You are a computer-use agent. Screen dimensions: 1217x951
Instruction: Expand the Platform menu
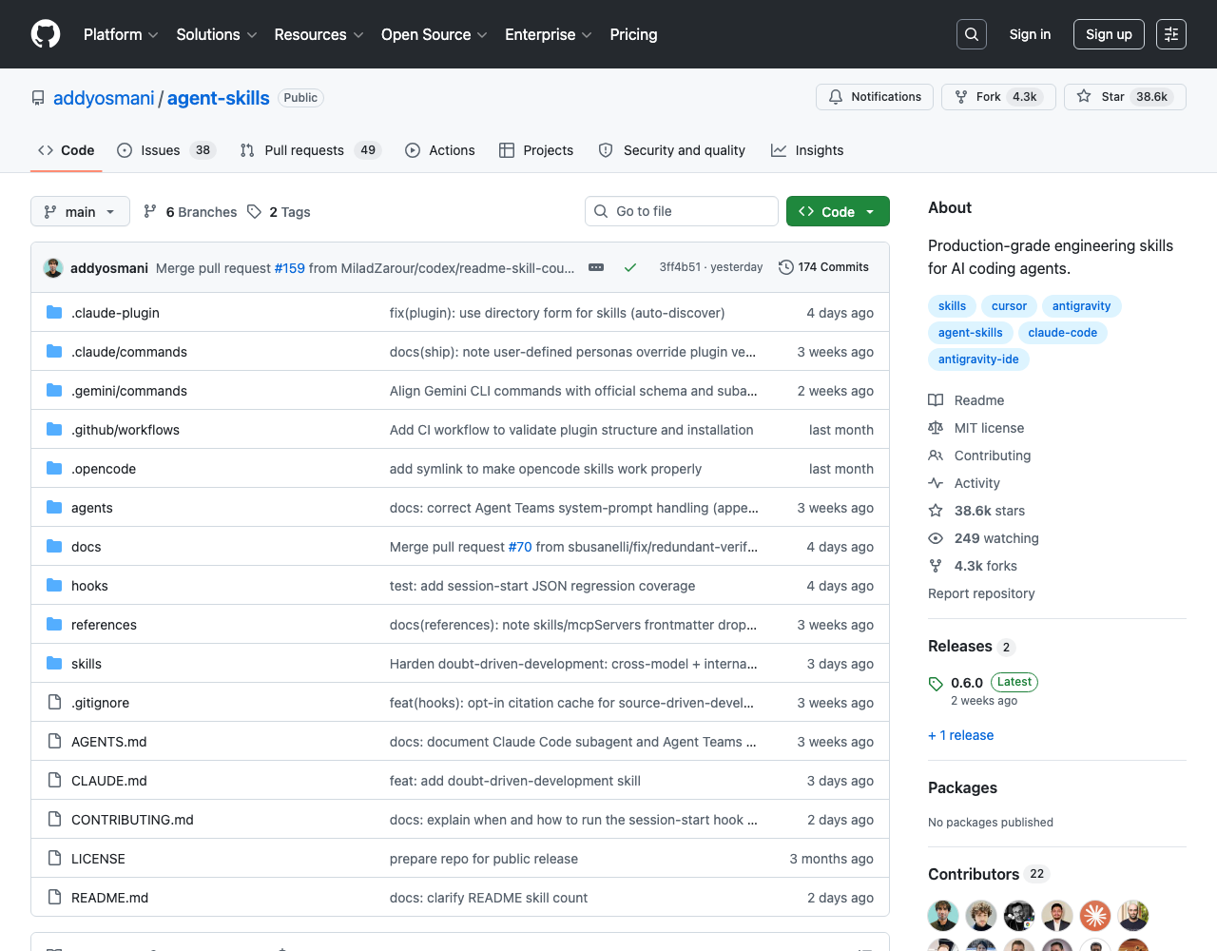pos(121,34)
